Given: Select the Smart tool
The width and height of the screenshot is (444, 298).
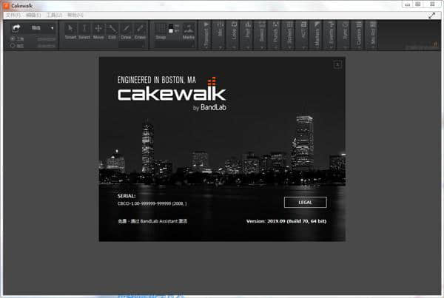Looking at the screenshot, I should pos(70,30).
